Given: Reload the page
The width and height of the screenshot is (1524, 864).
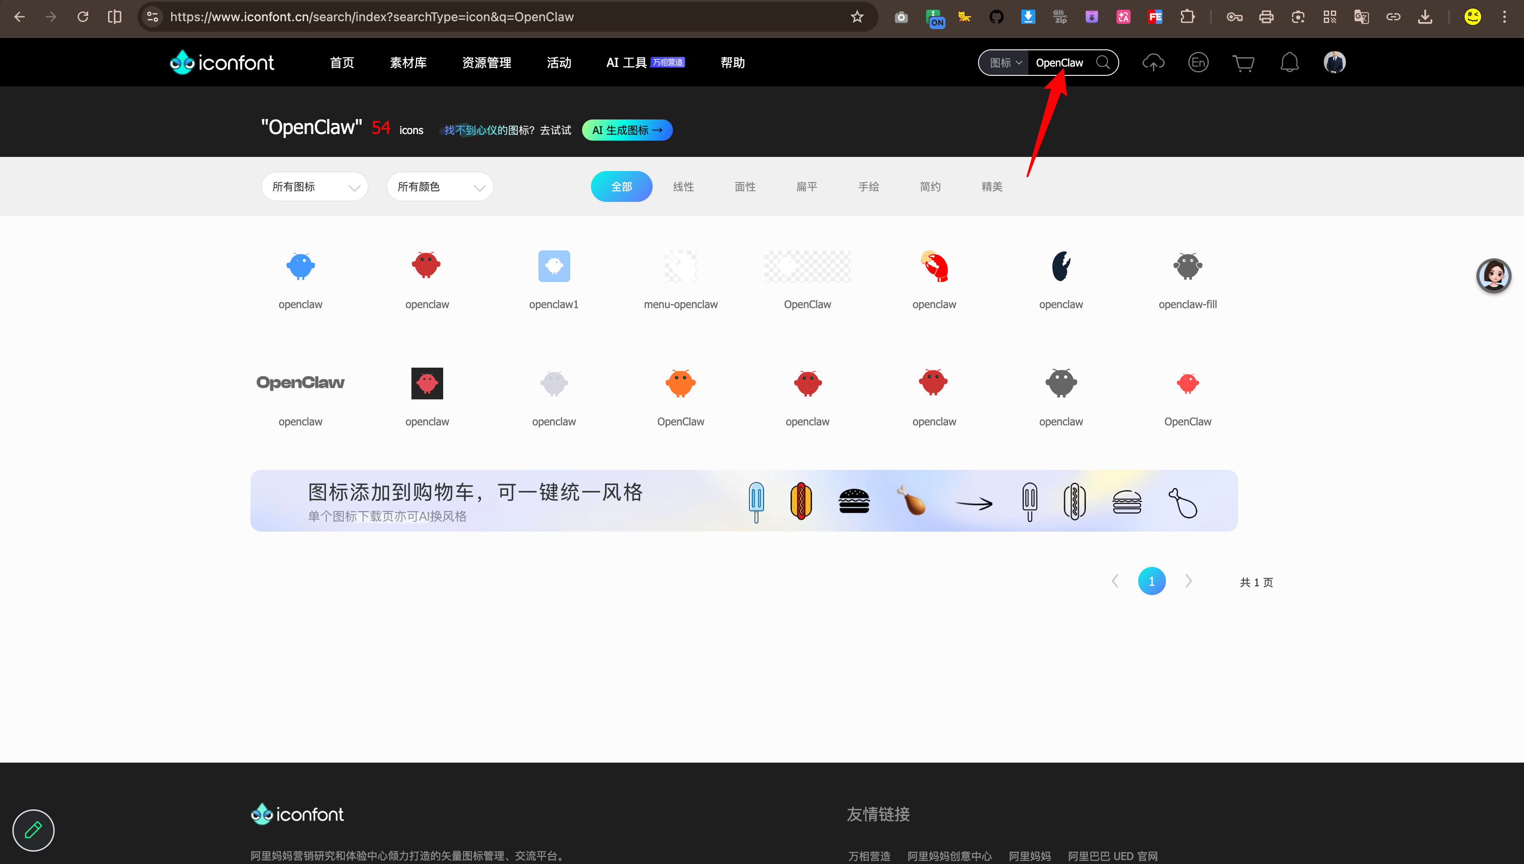Looking at the screenshot, I should coord(83,17).
